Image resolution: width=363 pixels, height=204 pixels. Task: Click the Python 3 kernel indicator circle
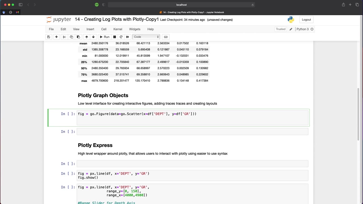click(x=312, y=29)
